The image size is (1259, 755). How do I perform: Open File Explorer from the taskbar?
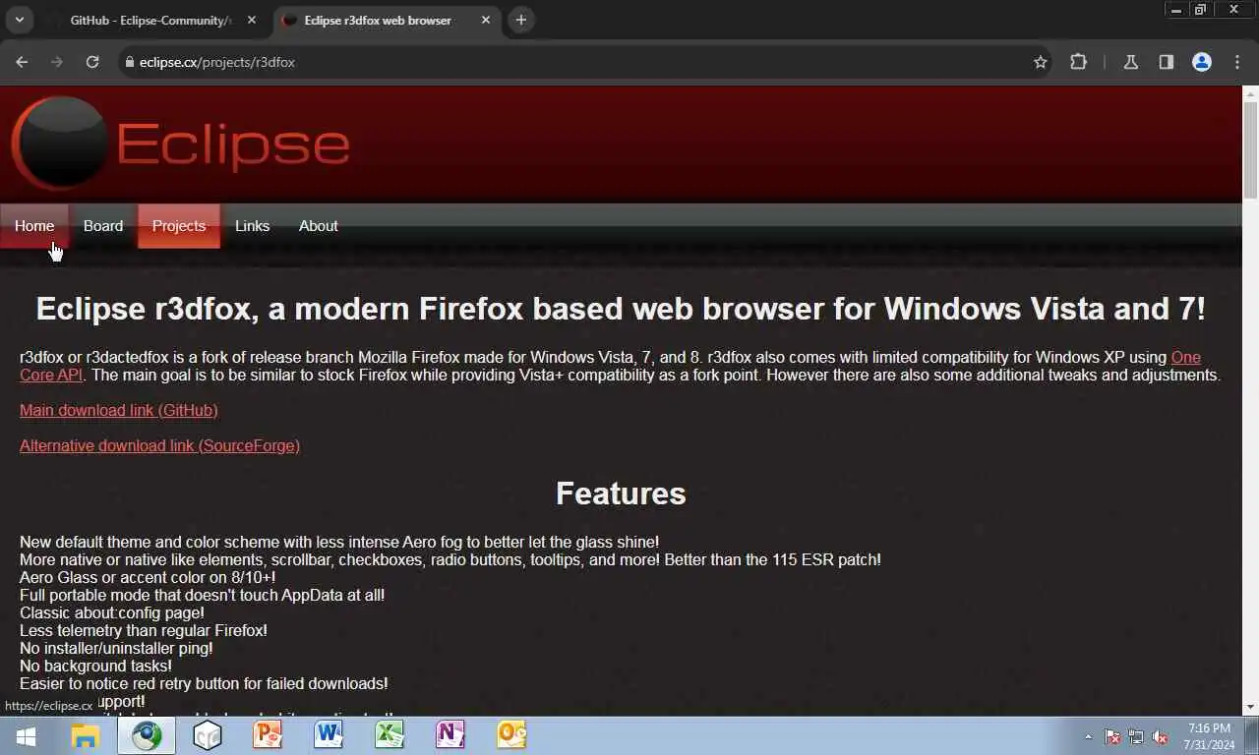point(86,735)
